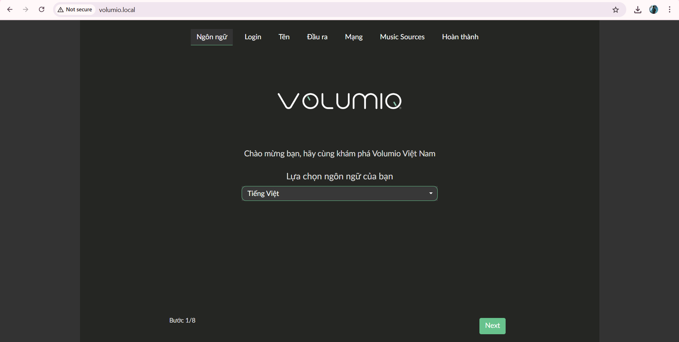Go to the Đầu ra tab
The height and width of the screenshot is (342, 679).
(x=317, y=37)
